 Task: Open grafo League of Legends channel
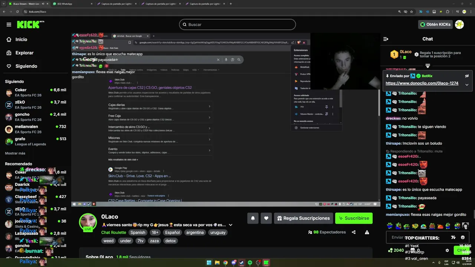[36, 141]
